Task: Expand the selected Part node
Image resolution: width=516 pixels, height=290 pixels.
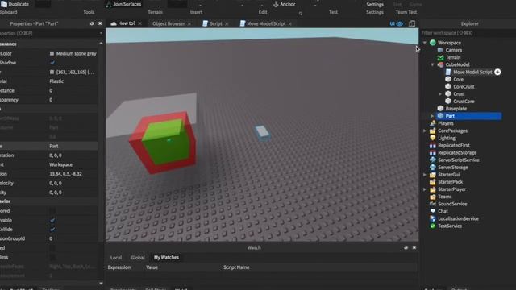Action: (x=432, y=116)
